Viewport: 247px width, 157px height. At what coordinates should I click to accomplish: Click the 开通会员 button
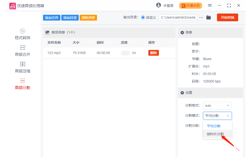pos(190,6)
